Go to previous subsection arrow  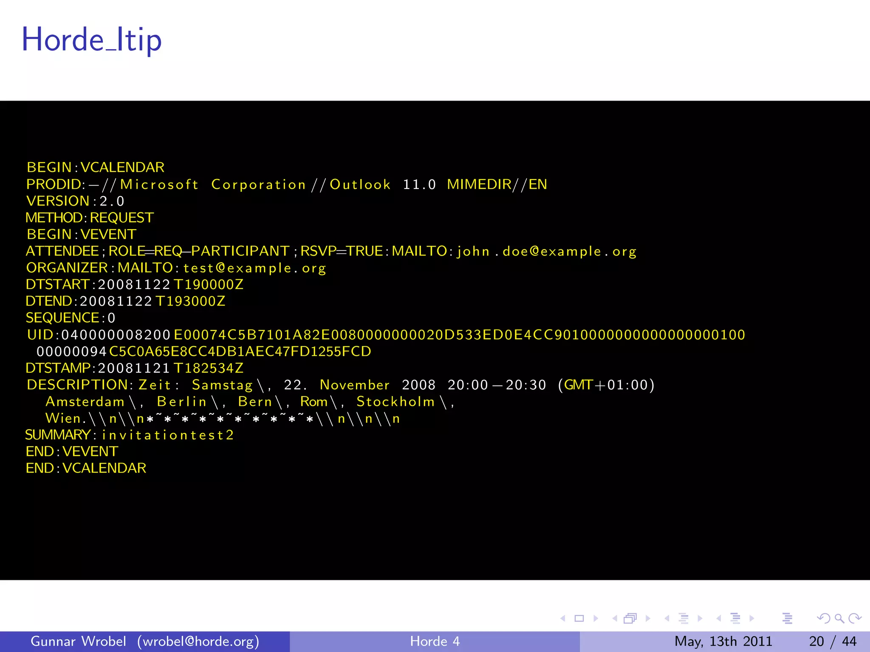667,618
